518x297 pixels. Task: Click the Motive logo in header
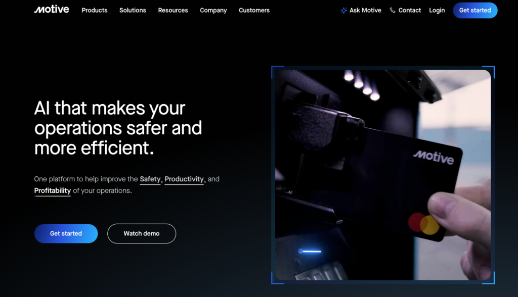pos(52,10)
